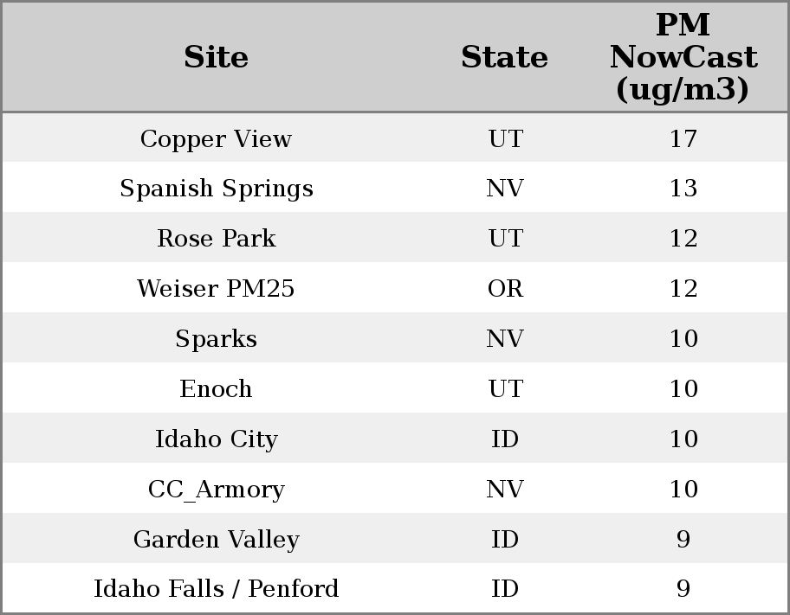Click the State column header
Screen dimensions: 790x615
click(504, 57)
